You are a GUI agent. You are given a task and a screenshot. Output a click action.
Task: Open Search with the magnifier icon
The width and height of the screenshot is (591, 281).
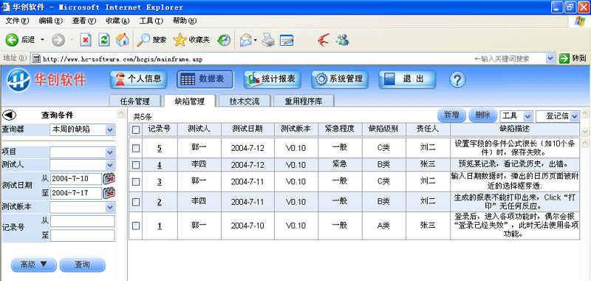143,40
